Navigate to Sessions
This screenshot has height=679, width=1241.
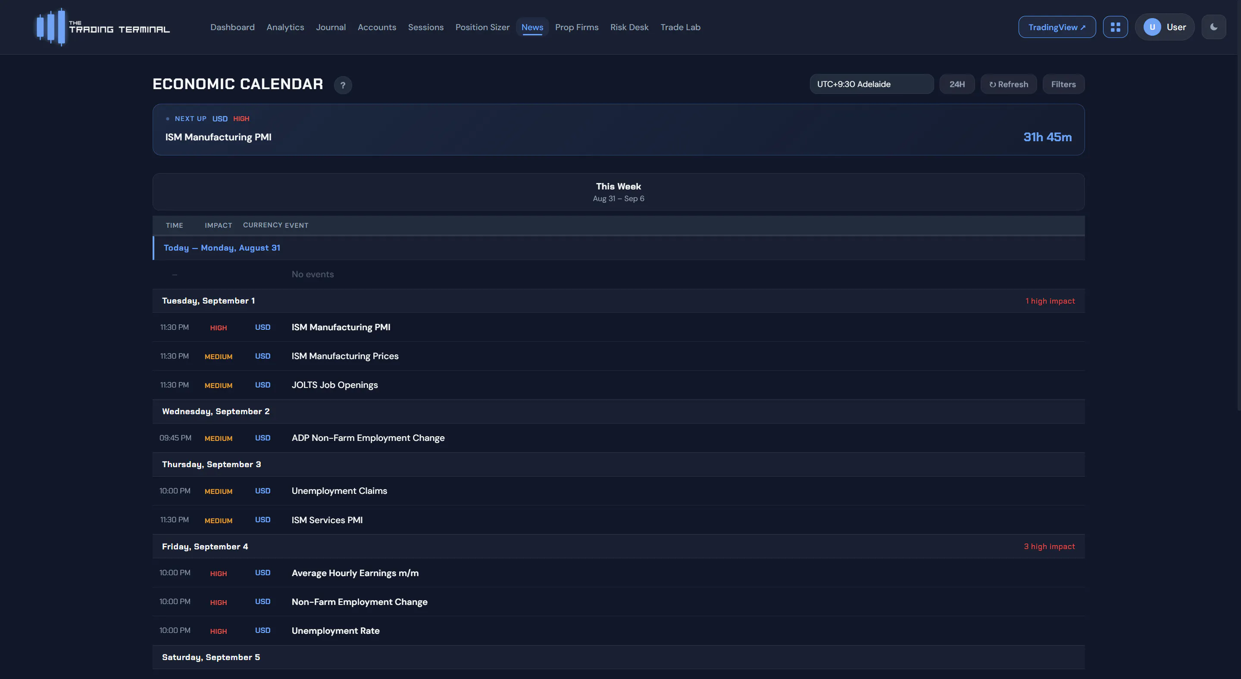(x=425, y=27)
